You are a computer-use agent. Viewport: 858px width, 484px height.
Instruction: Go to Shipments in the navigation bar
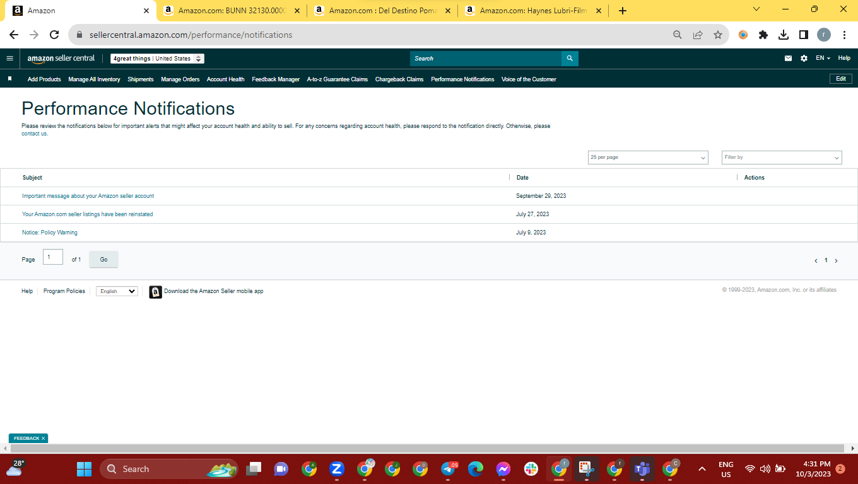[141, 79]
